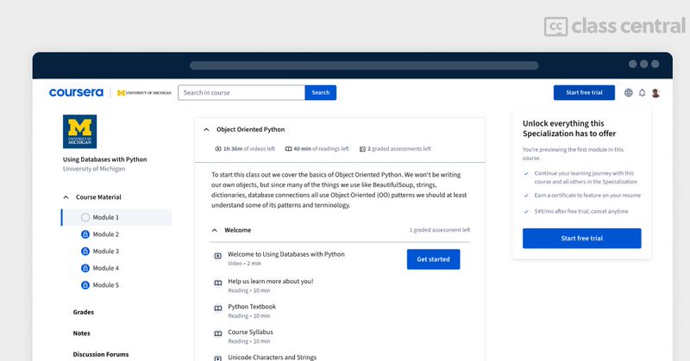Click the '1 graded assessment left' text
The image size is (690, 361).
440,230
